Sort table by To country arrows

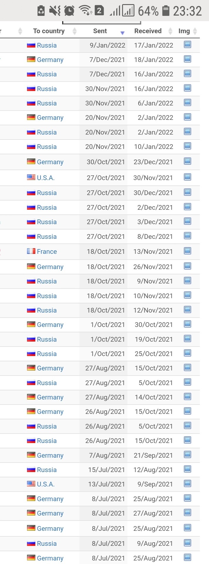pyautogui.click(x=75, y=31)
